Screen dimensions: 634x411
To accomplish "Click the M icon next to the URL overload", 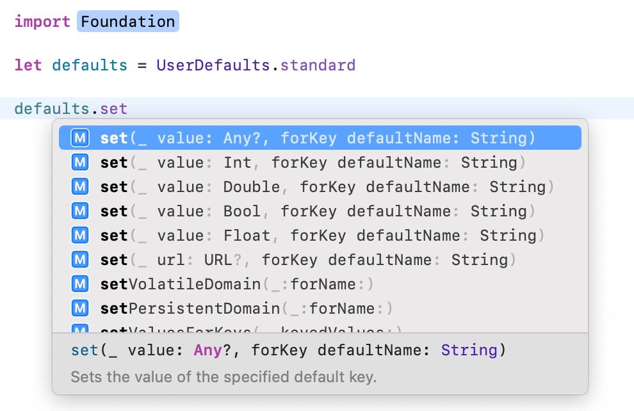I will tap(79, 259).
